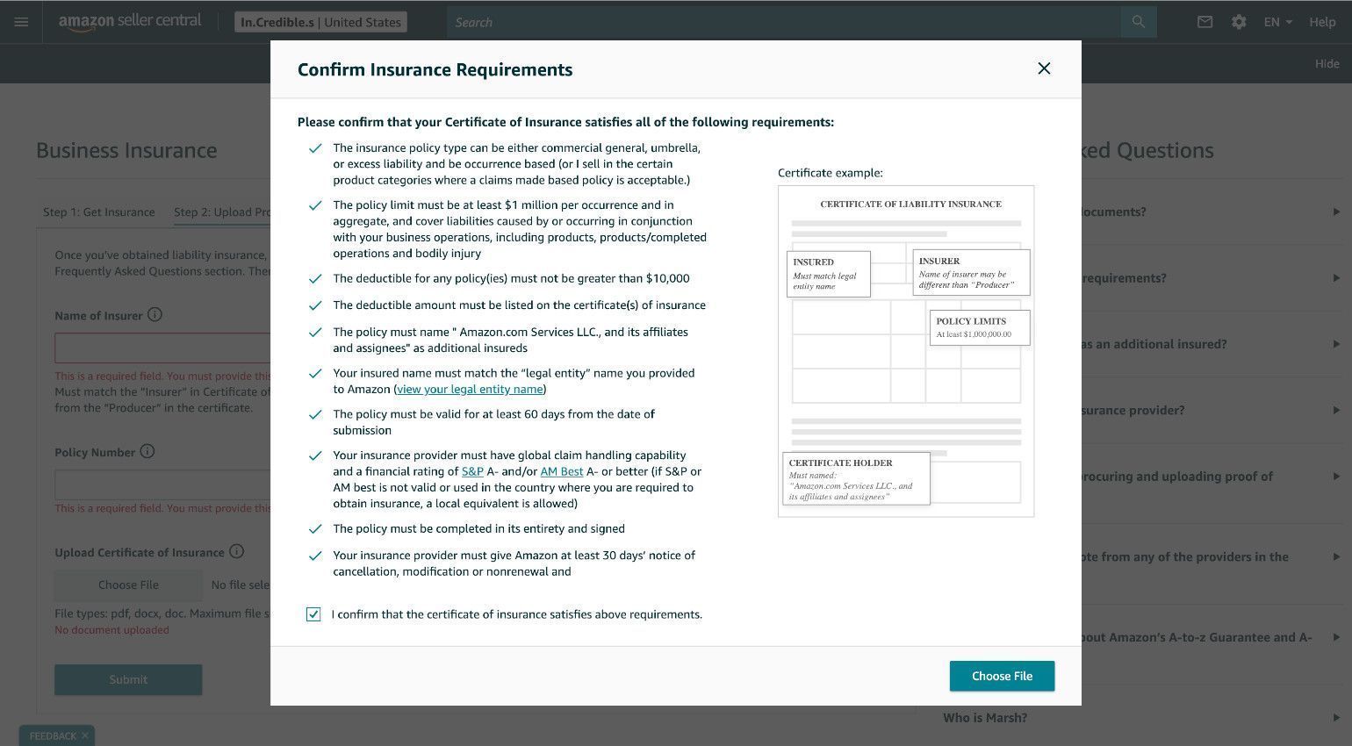
Task: Click the search magnifier icon
Action: point(1139,22)
